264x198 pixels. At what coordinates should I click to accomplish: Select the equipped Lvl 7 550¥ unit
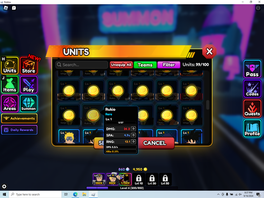(x=99, y=179)
